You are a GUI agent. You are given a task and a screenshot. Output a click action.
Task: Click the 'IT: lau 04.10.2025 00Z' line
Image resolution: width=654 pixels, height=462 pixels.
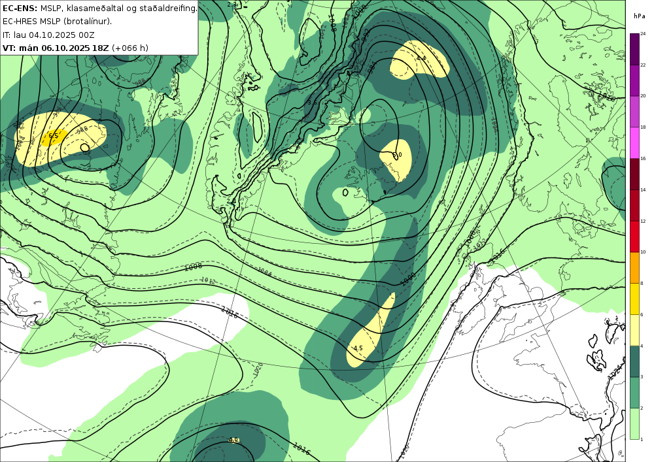point(49,35)
